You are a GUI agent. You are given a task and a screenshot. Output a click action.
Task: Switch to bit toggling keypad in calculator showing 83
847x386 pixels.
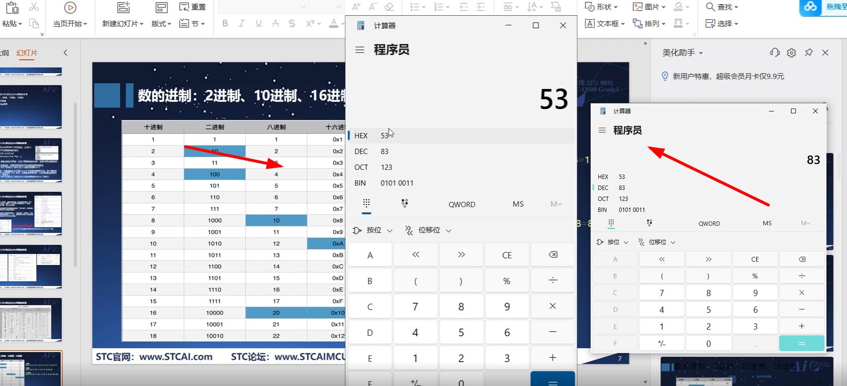[649, 223]
